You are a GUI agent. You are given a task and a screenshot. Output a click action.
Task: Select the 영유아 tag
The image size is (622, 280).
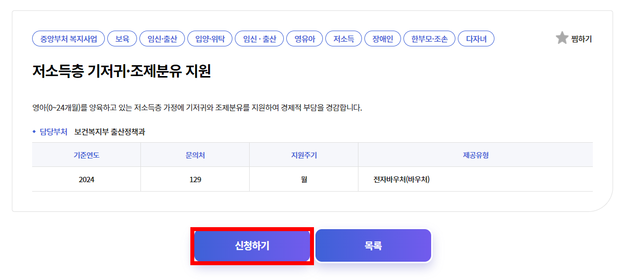pos(305,39)
